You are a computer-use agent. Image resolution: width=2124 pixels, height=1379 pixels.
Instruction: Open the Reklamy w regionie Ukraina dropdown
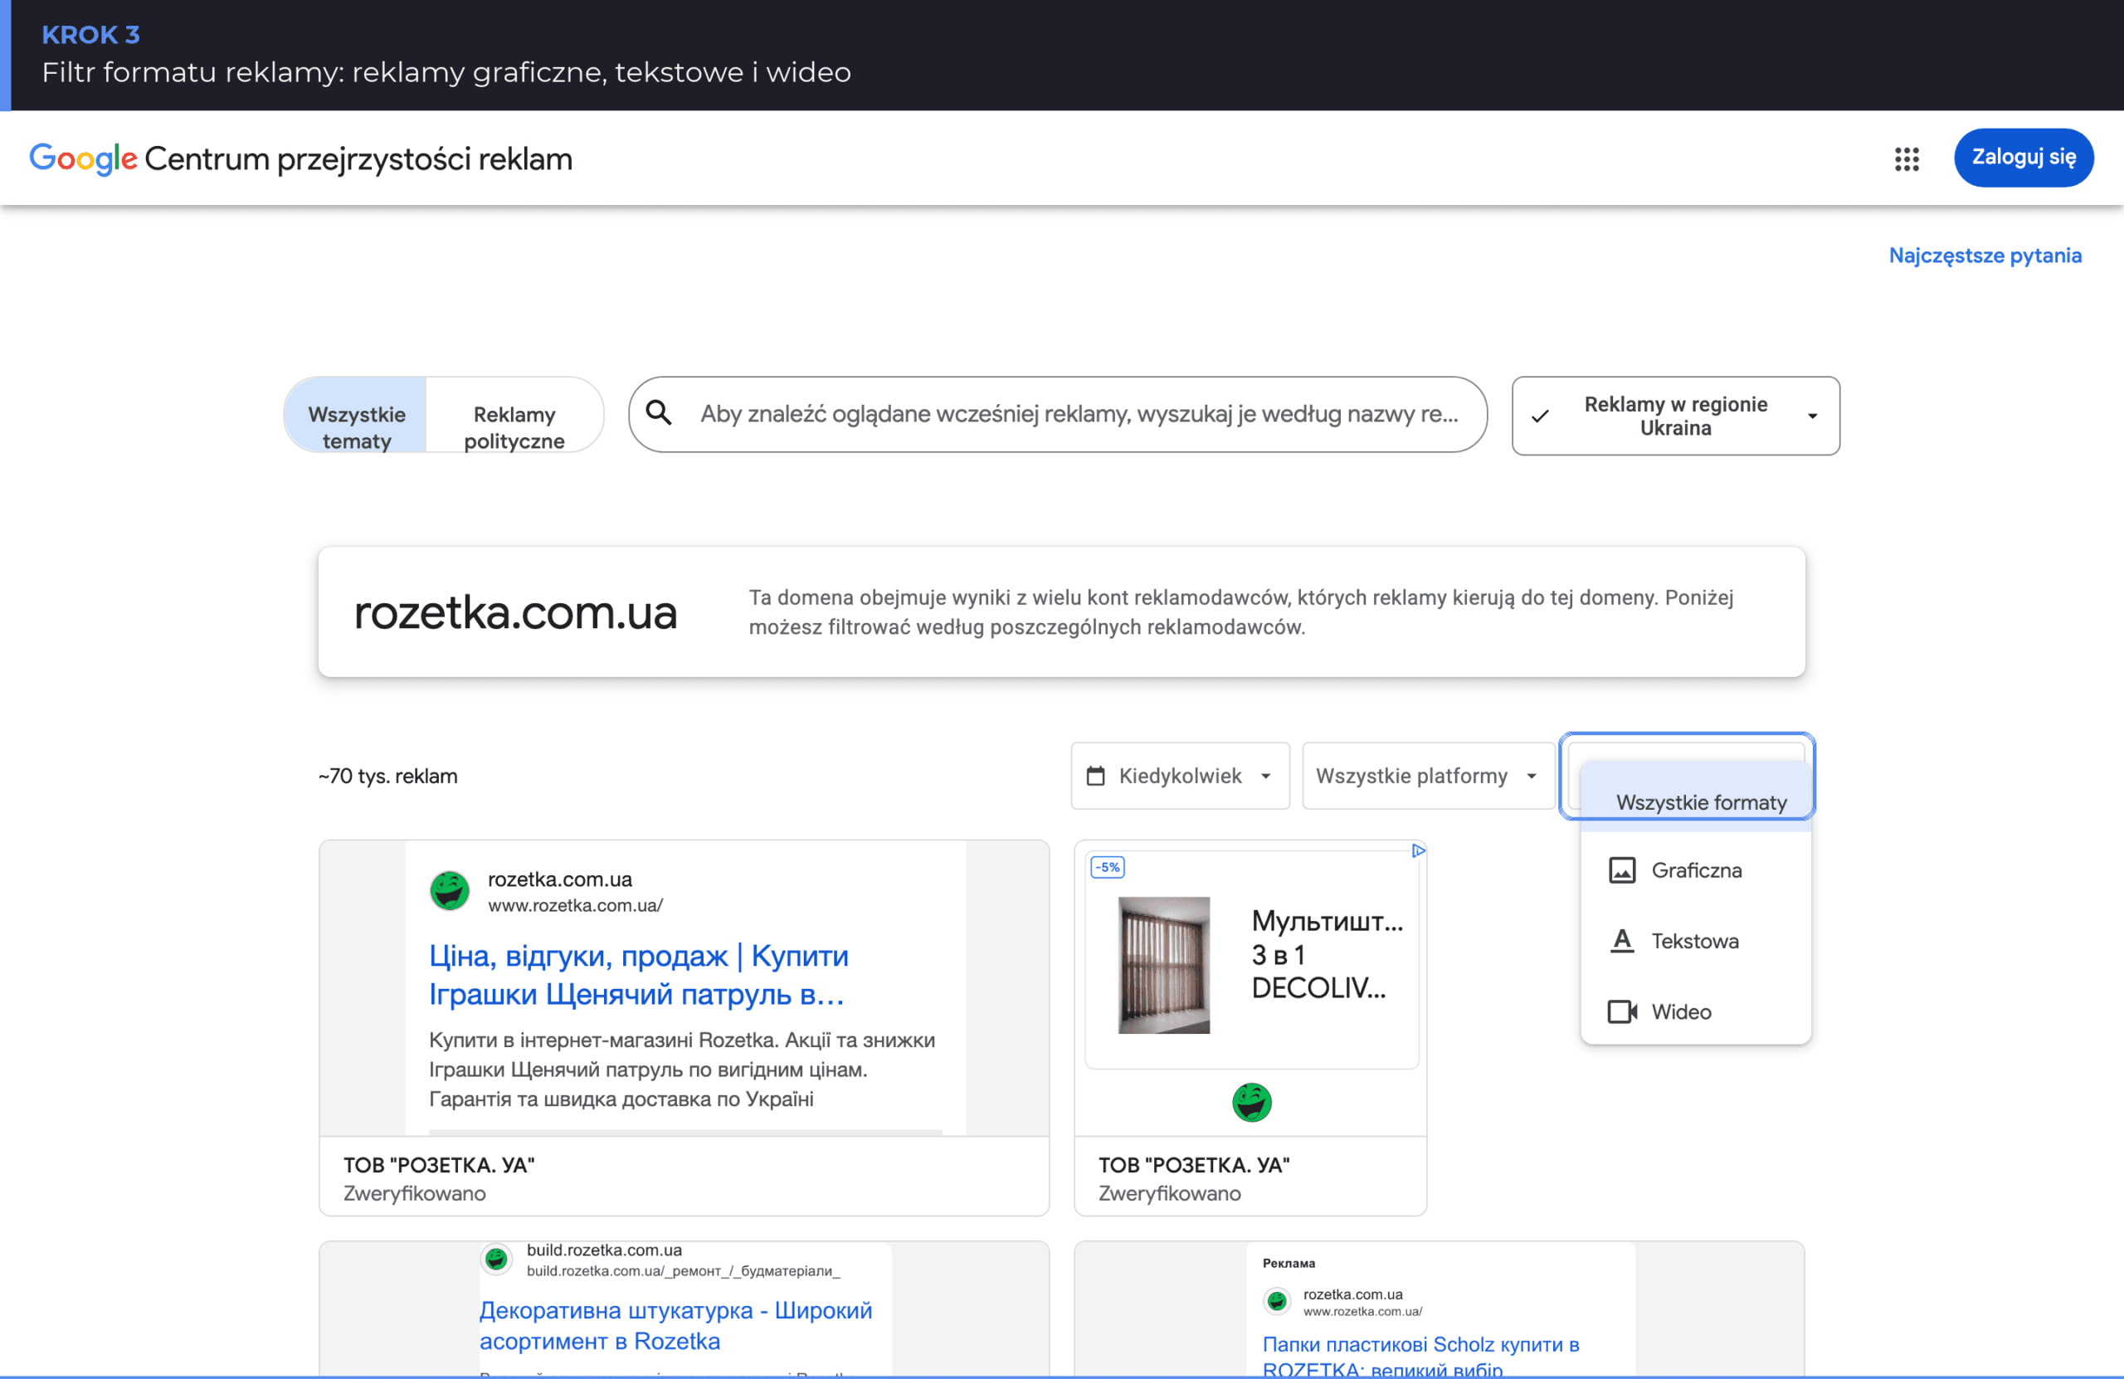coord(1675,416)
